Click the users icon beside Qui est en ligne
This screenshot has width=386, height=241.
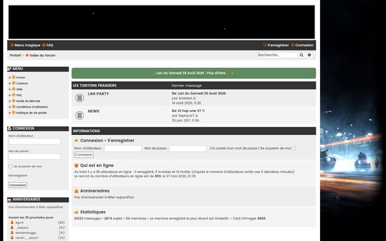tap(76, 165)
